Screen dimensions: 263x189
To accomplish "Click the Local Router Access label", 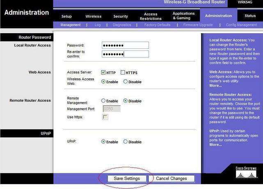I will 32,45.
